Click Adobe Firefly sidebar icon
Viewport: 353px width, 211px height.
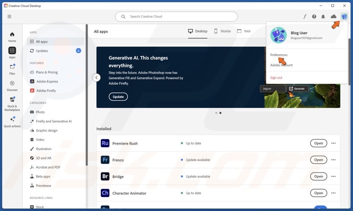point(32,91)
